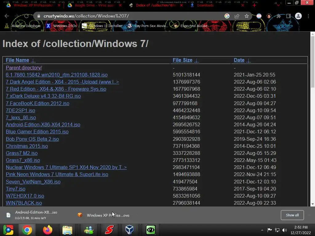This screenshot has width=315, height=236.
Task: Open Chrome's three-dot menu
Action: (308, 16)
